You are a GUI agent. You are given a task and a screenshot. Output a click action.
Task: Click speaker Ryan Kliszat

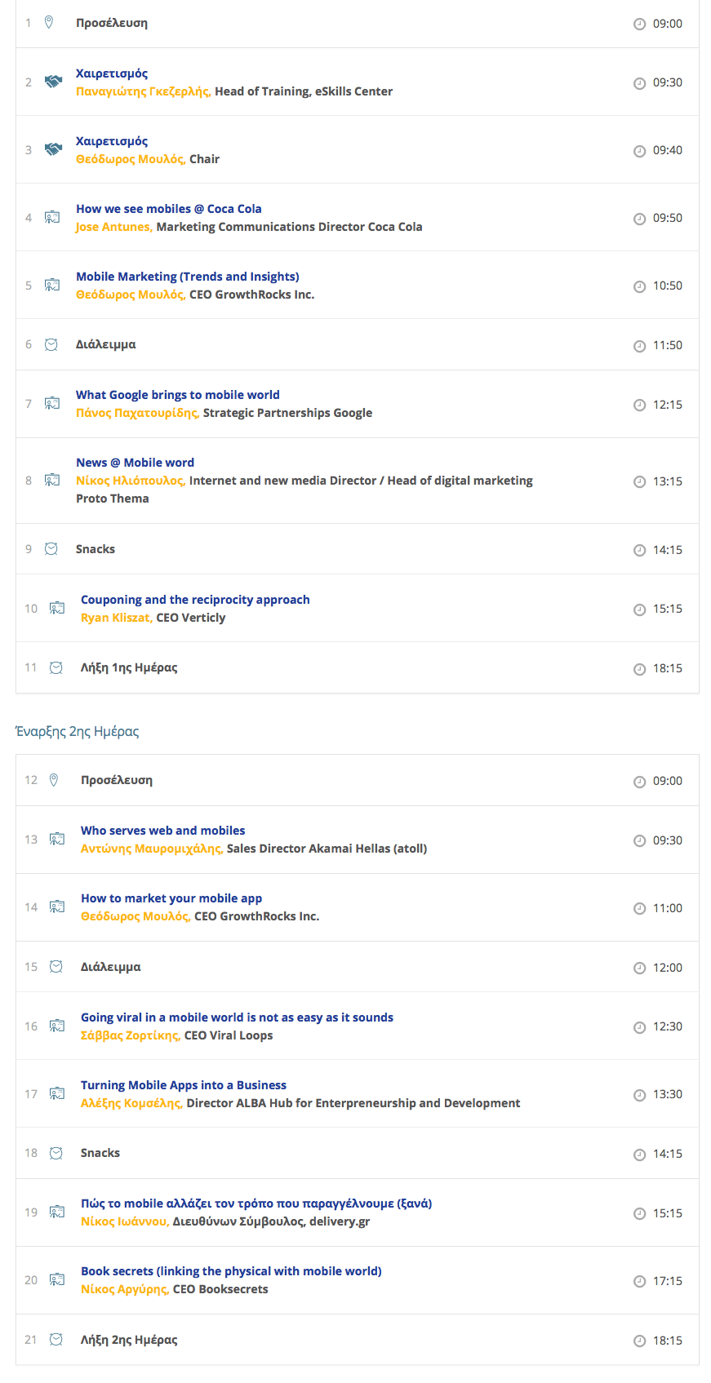(x=116, y=618)
